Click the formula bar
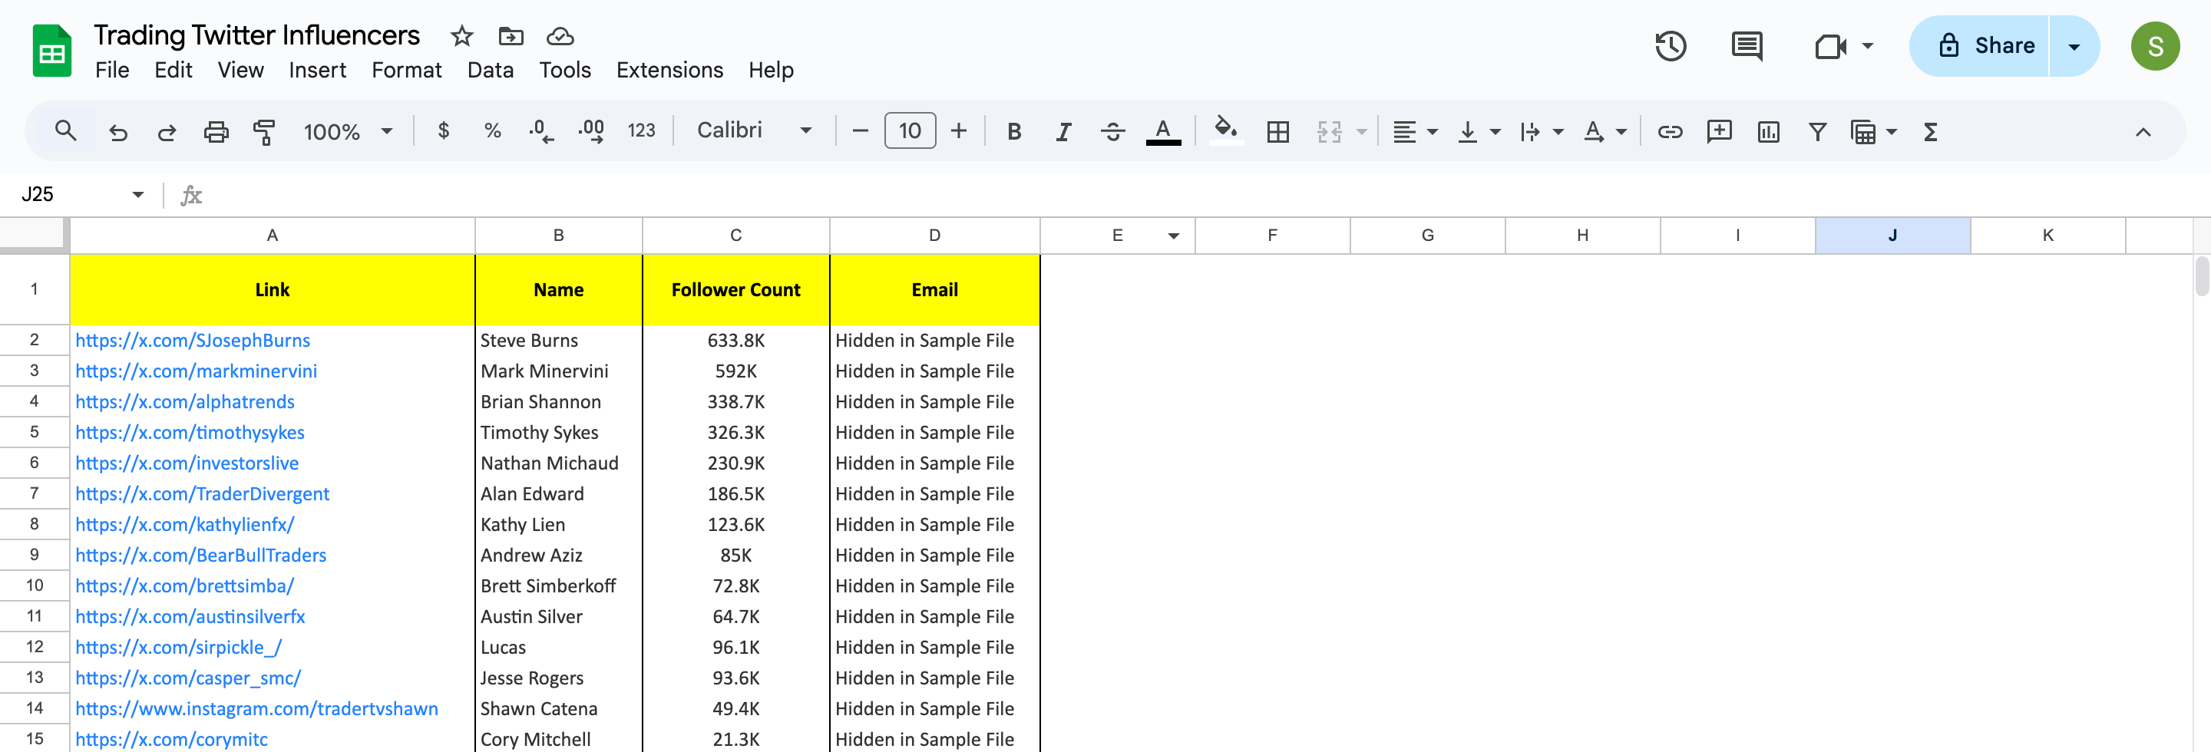Image resolution: width=2211 pixels, height=752 pixels. (x=1201, y=195)
